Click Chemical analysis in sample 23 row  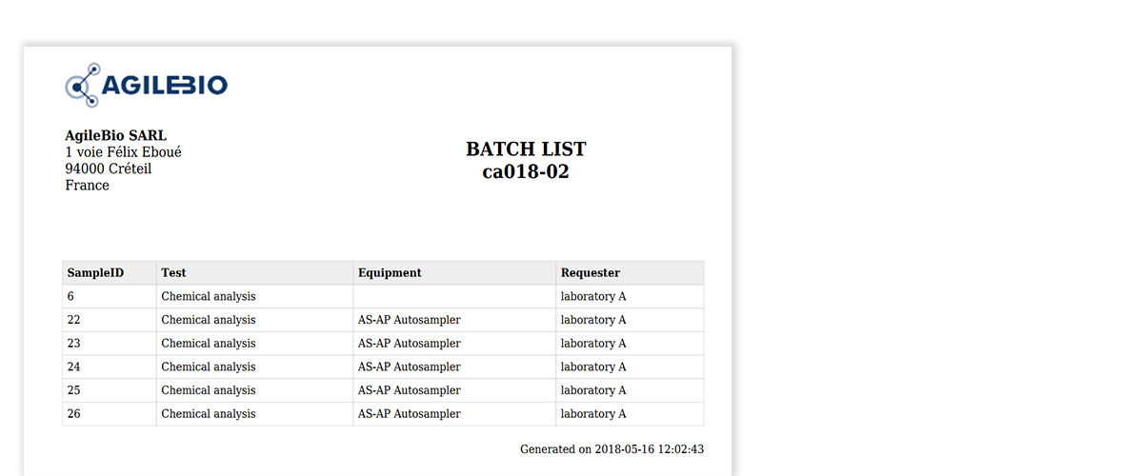209,343
